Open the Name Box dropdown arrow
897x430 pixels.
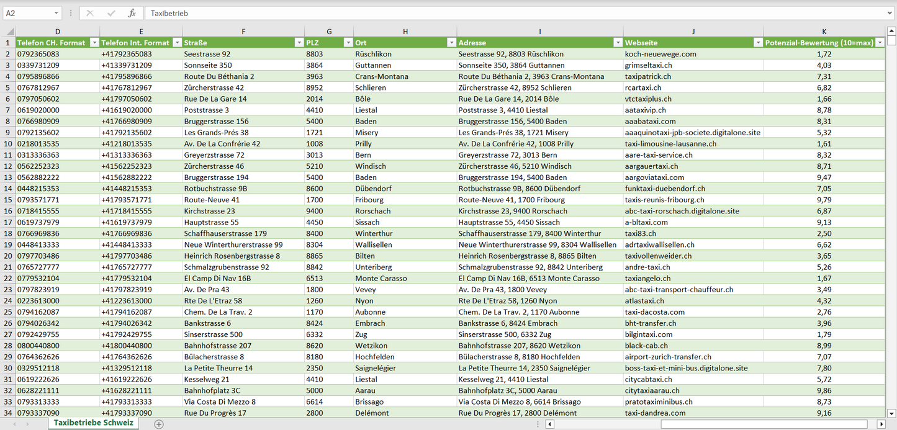[56, 13]
